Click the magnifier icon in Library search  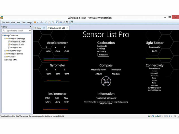4,30
